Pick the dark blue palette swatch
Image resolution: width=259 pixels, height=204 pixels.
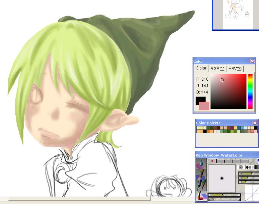(x=239, y=128)
